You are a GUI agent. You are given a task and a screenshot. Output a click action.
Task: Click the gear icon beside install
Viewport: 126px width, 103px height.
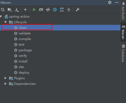(x=16, y=61)
